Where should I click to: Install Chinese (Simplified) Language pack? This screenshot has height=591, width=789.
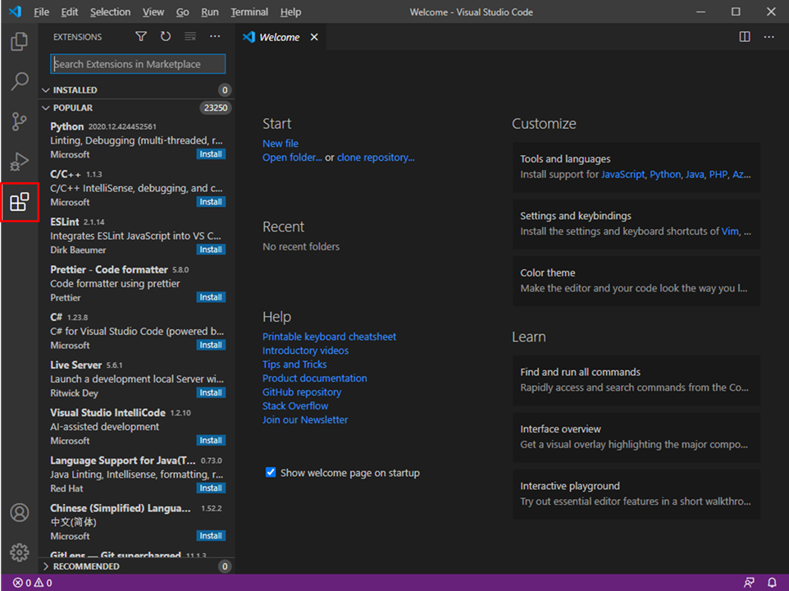pyautogui.click(x=211, y=536)
